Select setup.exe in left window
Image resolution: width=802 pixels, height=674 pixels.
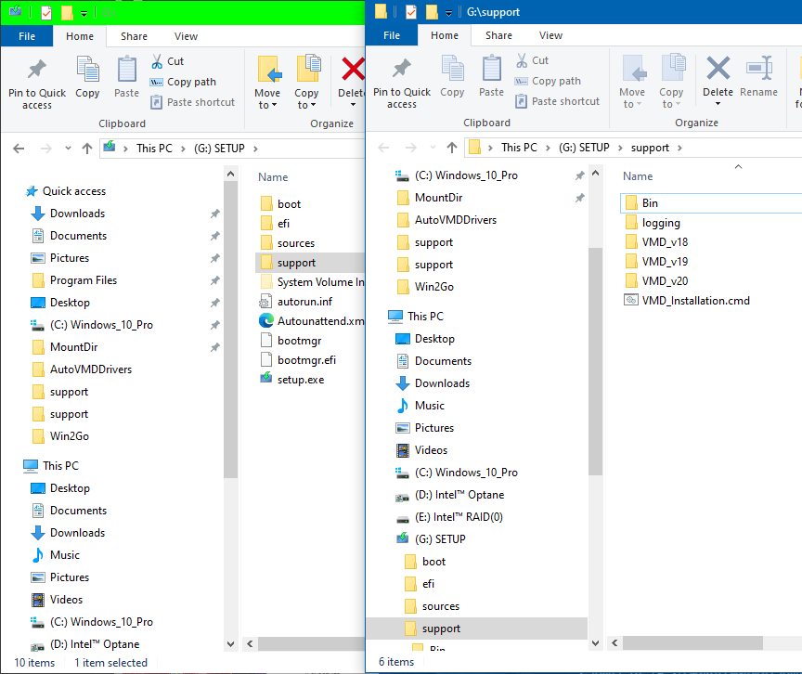[300, 380]
